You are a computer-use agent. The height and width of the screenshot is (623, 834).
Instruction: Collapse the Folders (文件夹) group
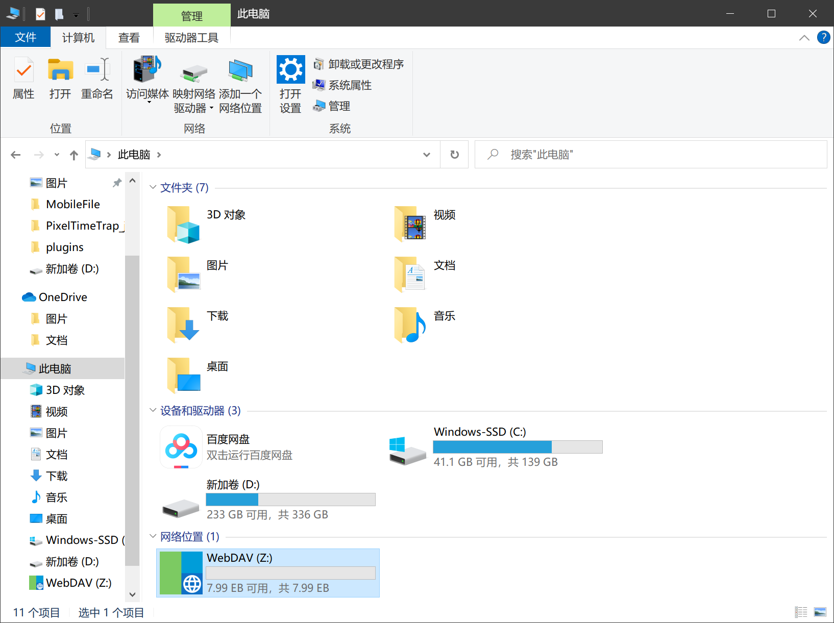(153, 187)
